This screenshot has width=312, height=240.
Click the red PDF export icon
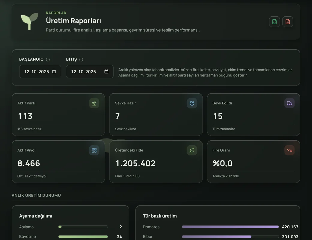tap(287, 22)
